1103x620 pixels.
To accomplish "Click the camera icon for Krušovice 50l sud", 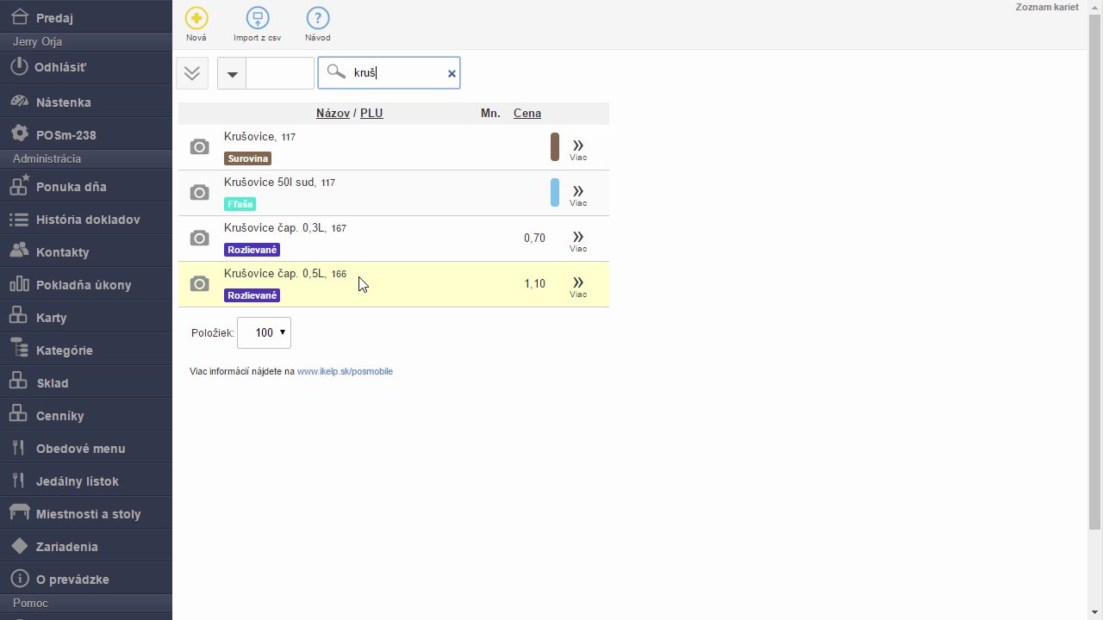I will point(199,193).
